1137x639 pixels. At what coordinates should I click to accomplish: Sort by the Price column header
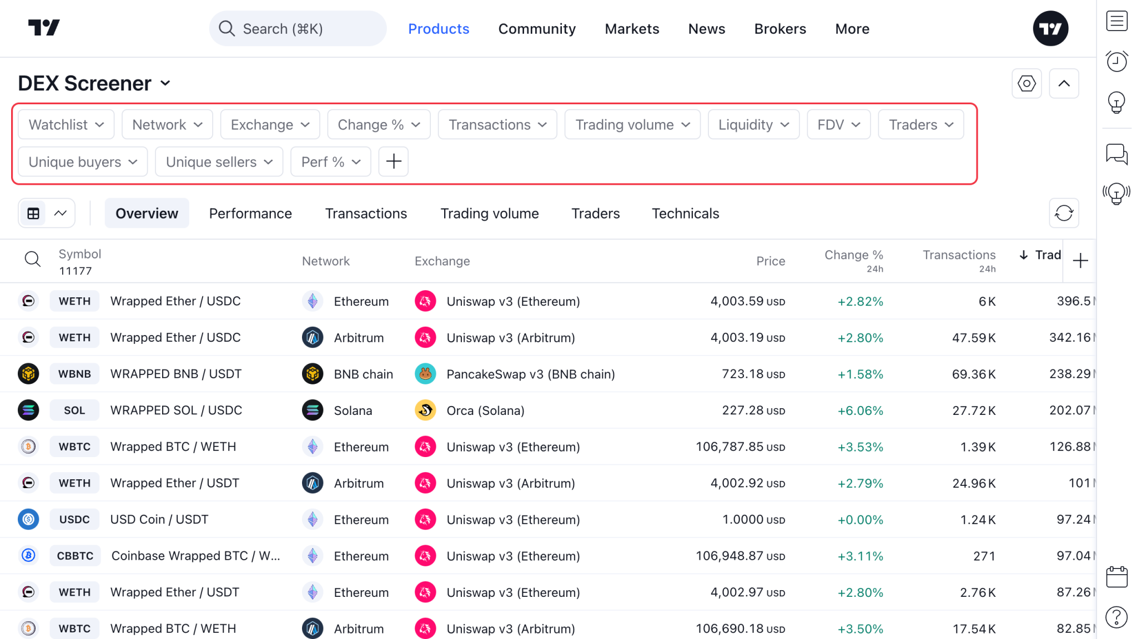click(771, 261)
